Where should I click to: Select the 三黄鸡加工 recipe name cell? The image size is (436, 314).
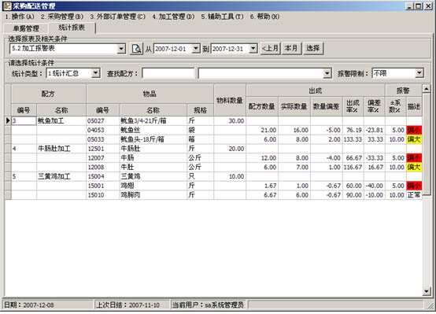pyautogui.click(x=61, y=176)
